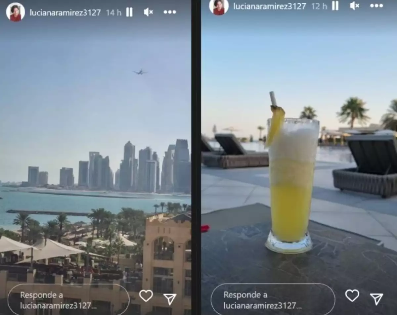Image resolution: width=397 pixels, height=315 pixels.
Task: Unmute audio on the left story
Action: [148, 12]
